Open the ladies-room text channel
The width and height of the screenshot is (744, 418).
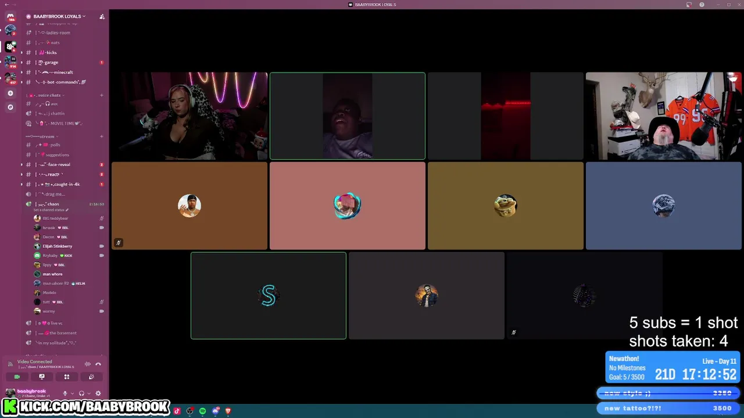[65, 33]
